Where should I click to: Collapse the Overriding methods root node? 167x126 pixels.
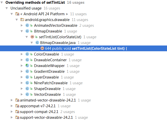(x=2, y=2)
